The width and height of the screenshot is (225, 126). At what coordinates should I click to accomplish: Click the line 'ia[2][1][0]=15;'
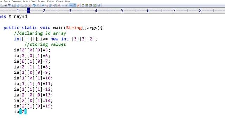tap(33, 106)
